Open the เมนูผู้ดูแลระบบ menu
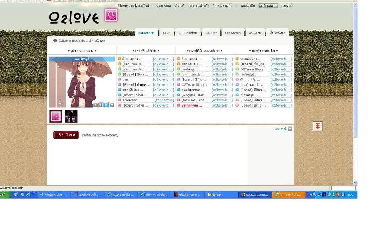371x232 pixels. [268, 5]
